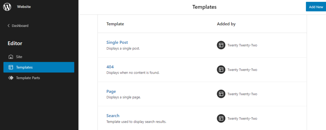This screenshot has width=326, height=130.
Task: Open the Site menu item
Action: [39, 57]
